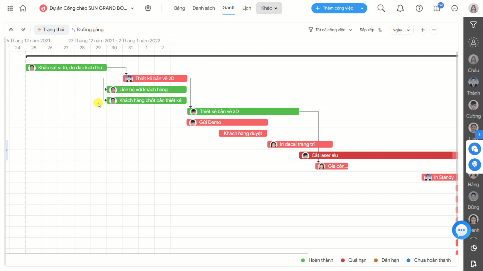Zoom in the Gantt timeline

click(423, 30)
